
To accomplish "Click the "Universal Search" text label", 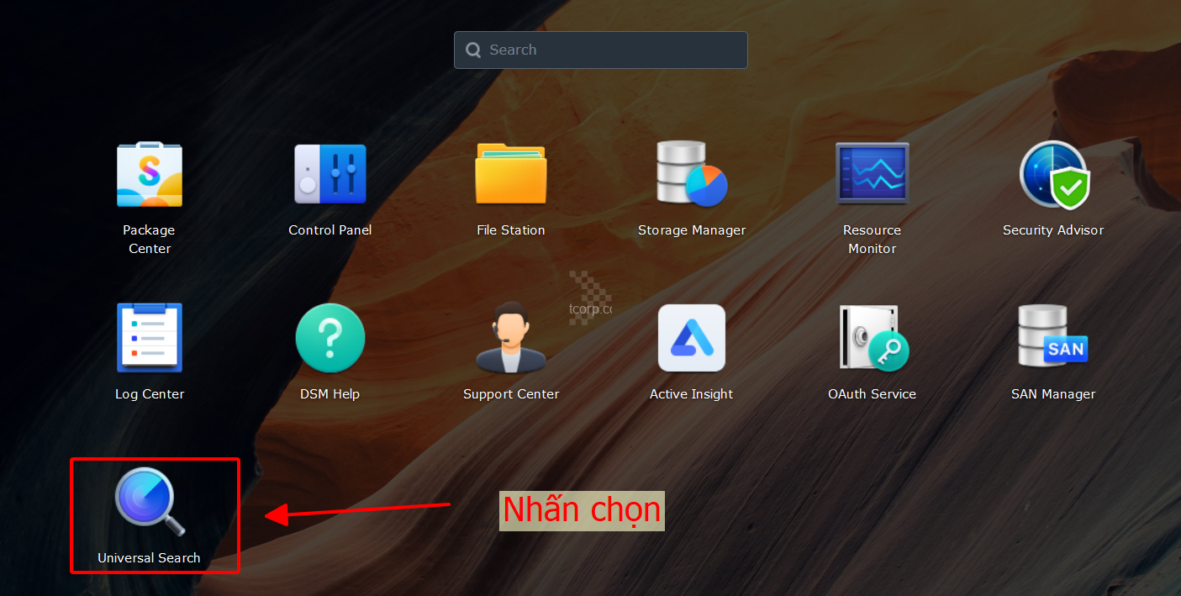I will coord(149,557).
